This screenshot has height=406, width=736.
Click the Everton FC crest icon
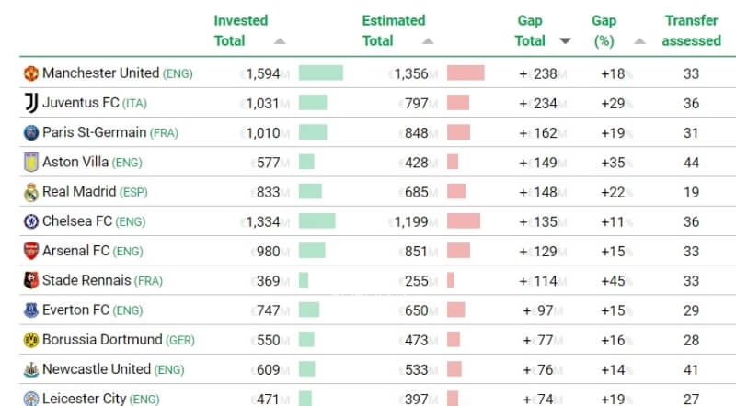31,310
